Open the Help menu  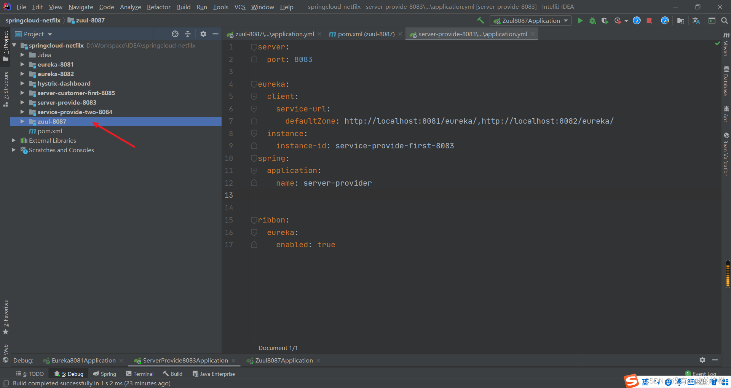pos(287,7)
